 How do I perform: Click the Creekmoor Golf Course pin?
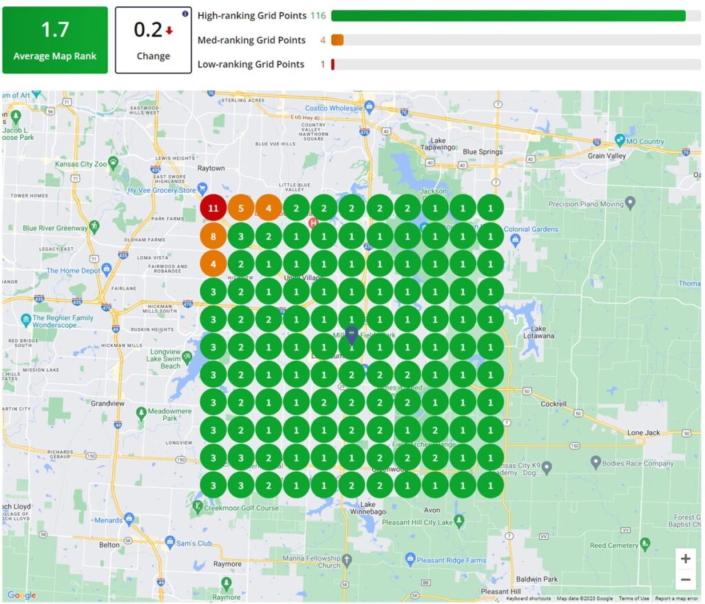coord(198,506)
